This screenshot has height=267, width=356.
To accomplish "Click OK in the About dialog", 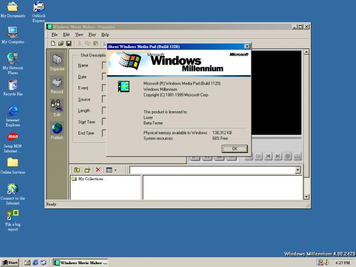I will [x=235, y=149].
